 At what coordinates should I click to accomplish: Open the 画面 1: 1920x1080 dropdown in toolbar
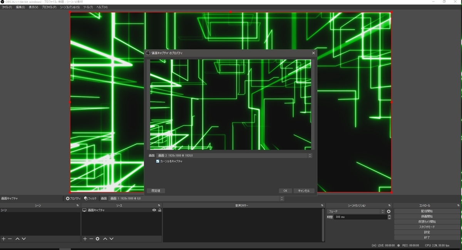(196, 199)
